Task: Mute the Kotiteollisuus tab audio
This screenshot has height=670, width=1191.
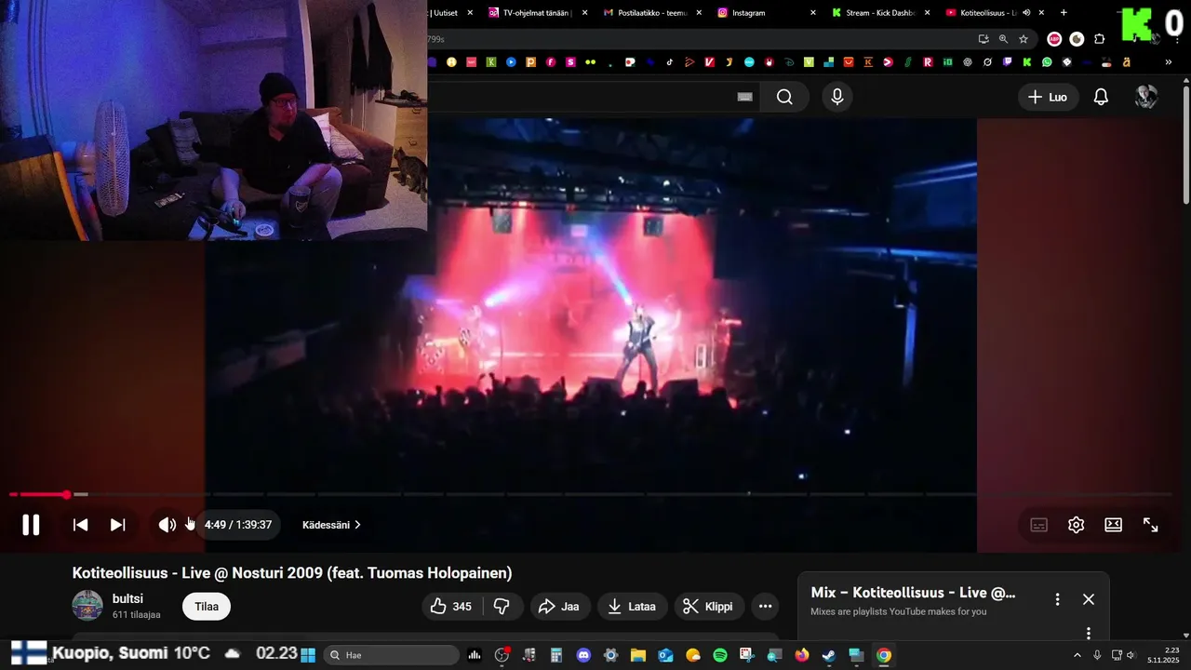Action: [1026, 13]
